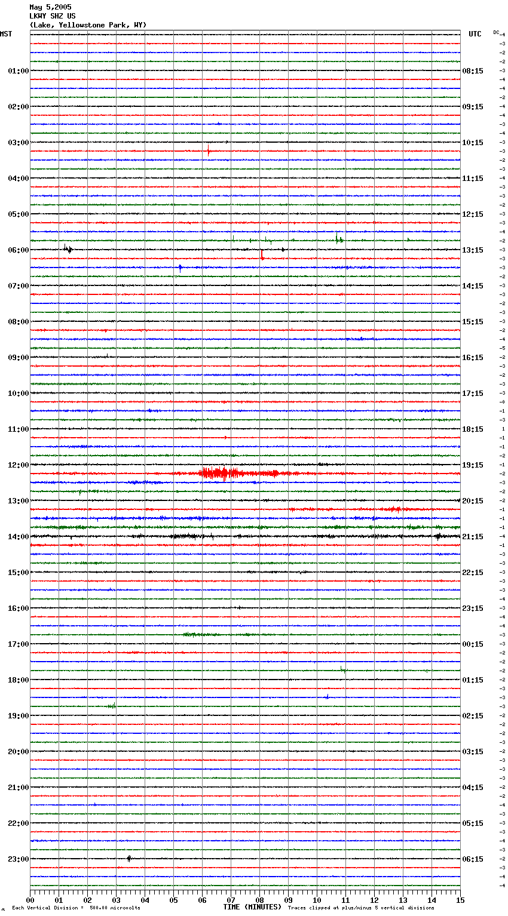Viewport: 508px width, 916px height.
Task: Select the 06:00 MST time label
Action: [19, 250]
